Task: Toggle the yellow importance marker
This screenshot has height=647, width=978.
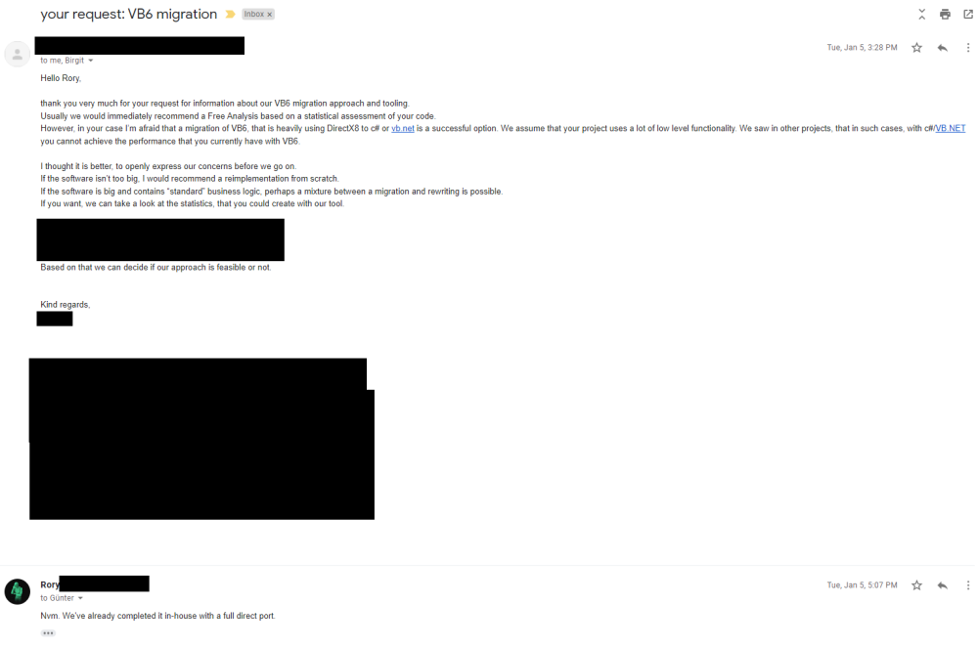Action: (x=230, y=15)
